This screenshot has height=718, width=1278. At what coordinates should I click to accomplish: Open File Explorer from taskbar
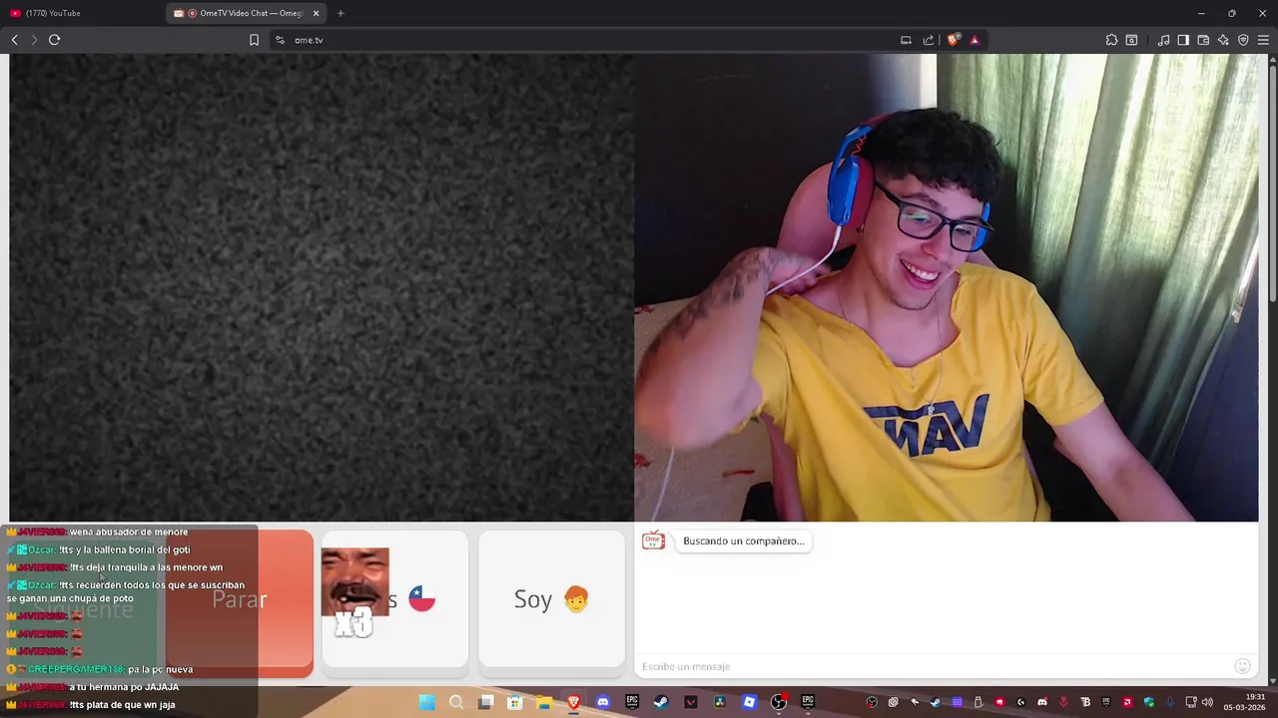point(544,702)
